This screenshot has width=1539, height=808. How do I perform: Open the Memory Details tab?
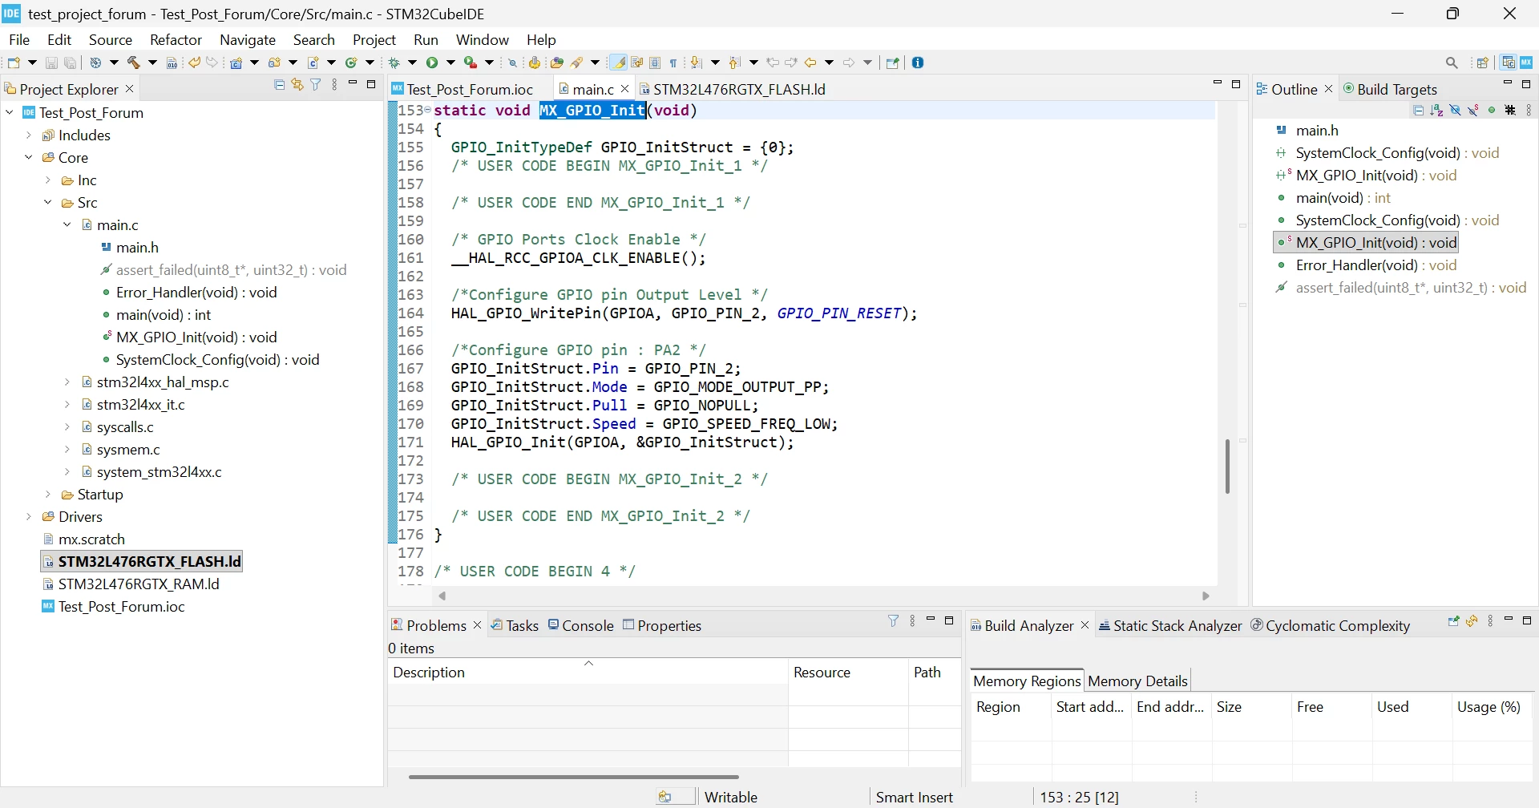point(1137,681)
